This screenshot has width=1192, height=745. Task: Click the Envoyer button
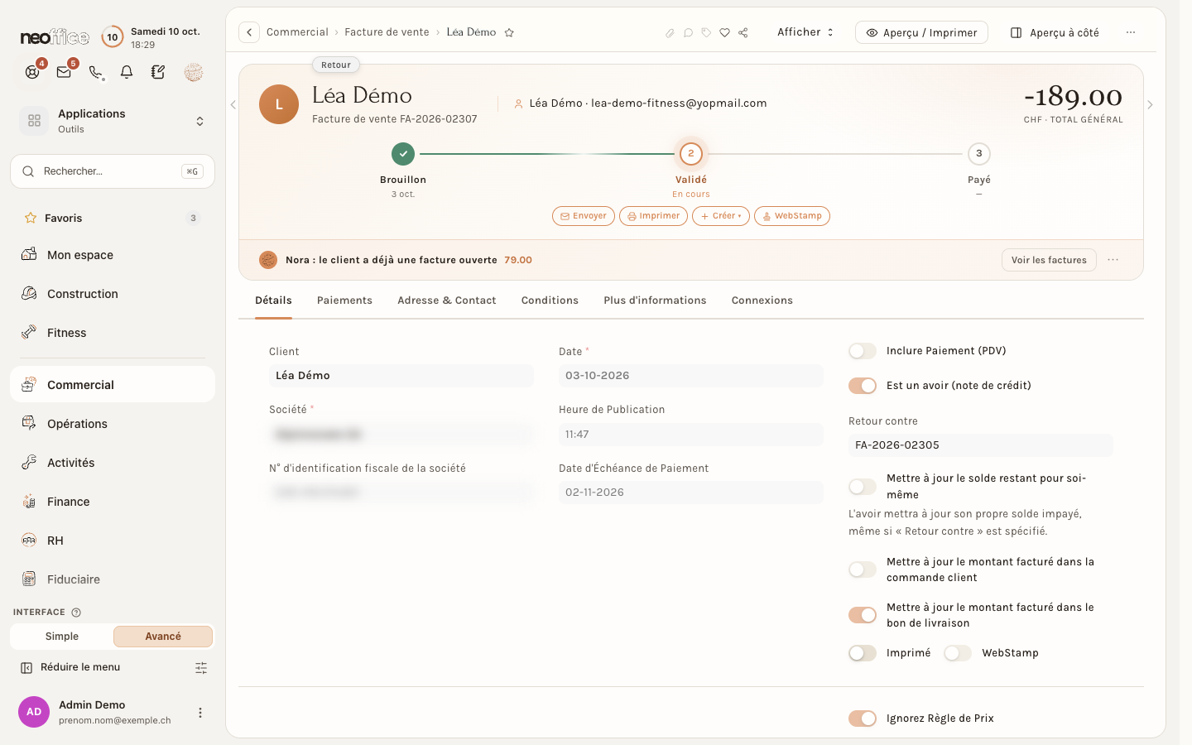click(x=584, y=216)
